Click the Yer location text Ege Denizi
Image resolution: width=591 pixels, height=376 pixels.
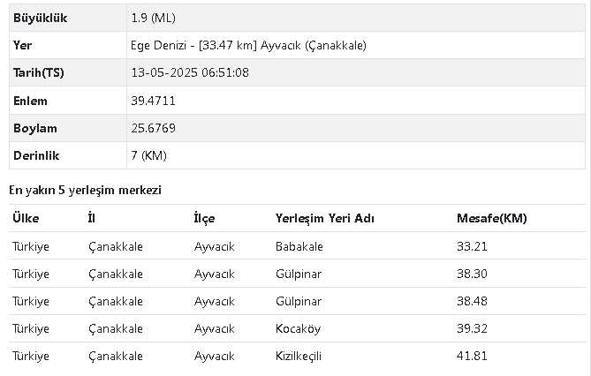(x=158, y=45)
